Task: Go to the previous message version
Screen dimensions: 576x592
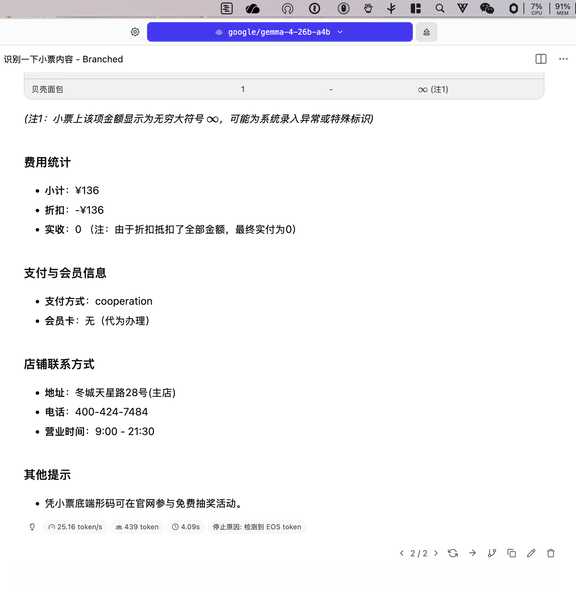Action: click(402, 553)
